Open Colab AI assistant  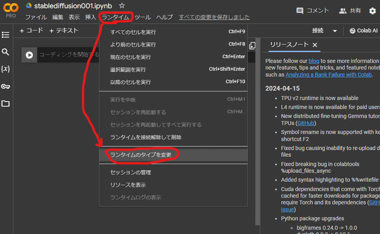[x=363, y=31]
